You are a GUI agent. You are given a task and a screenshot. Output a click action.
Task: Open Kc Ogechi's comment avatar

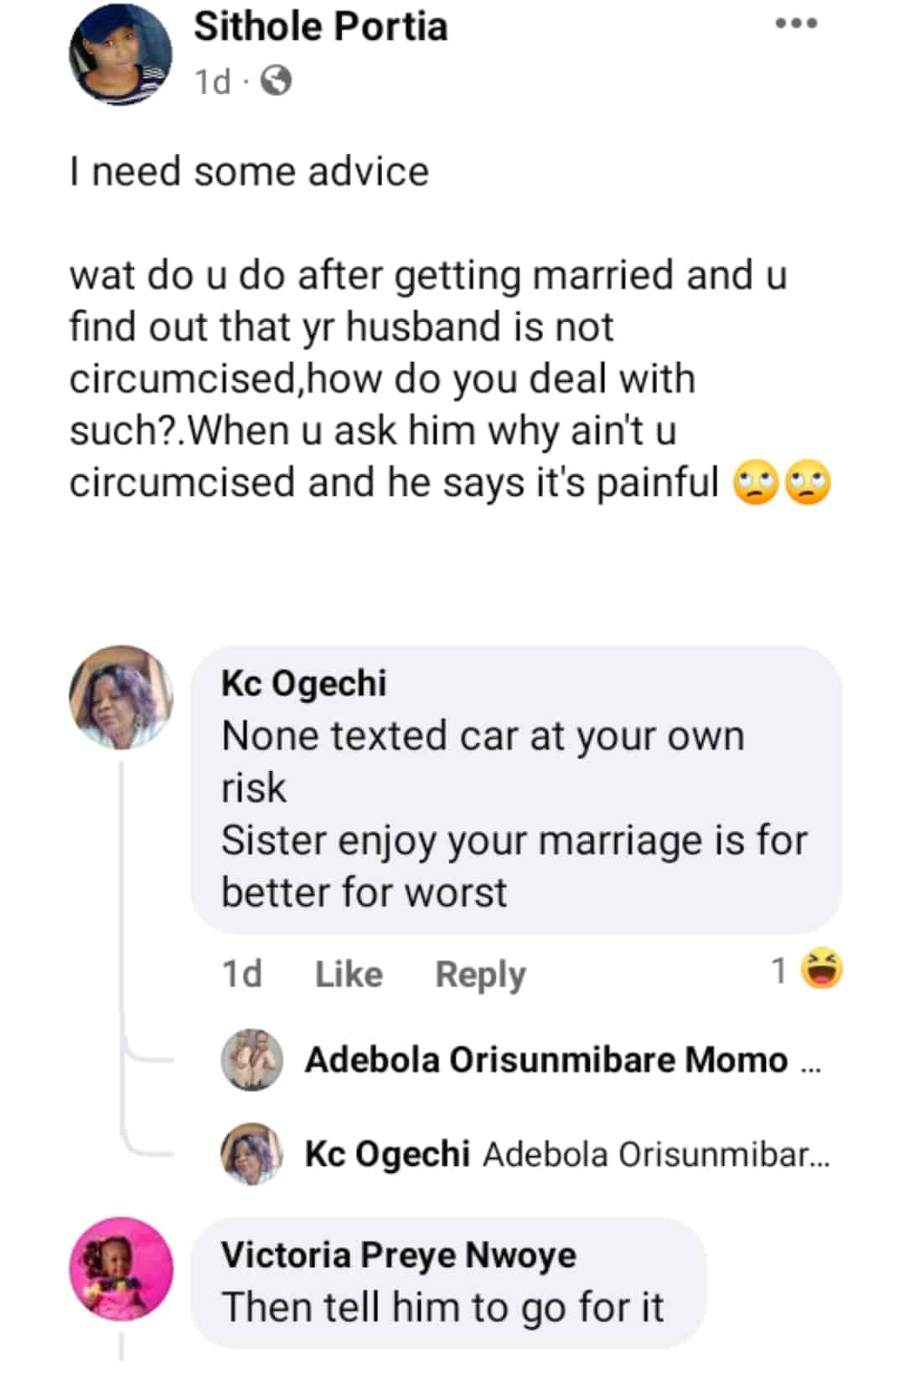pyautogui.click(x=121, y=696)
